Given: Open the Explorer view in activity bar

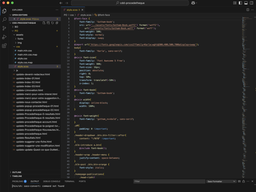Looking at the screenshot, I should point(4,11).
